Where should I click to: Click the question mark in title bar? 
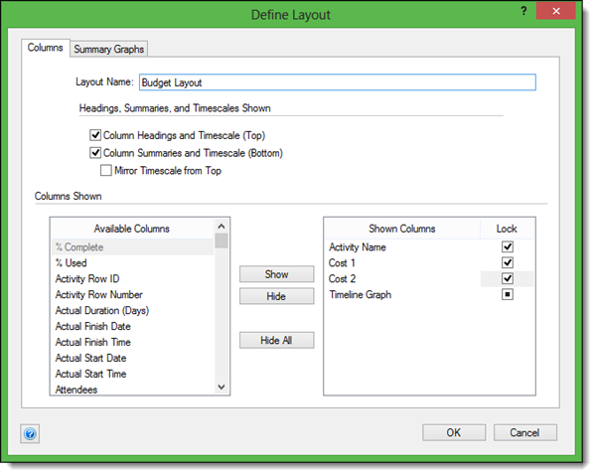(522, 11)
